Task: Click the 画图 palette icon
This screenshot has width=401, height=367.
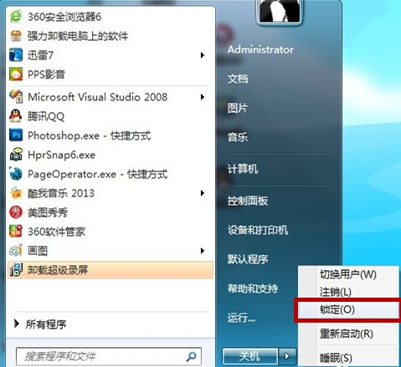Action: [16, 251]
